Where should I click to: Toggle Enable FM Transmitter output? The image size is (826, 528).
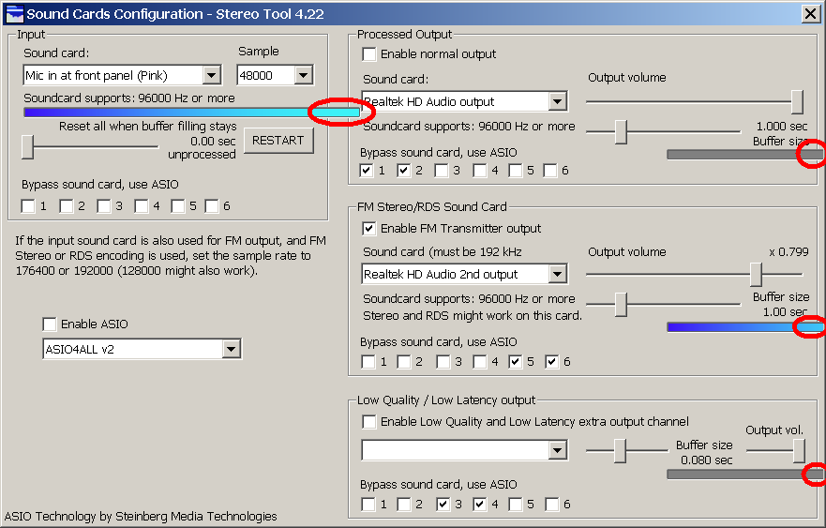click(x=369, y=229)
